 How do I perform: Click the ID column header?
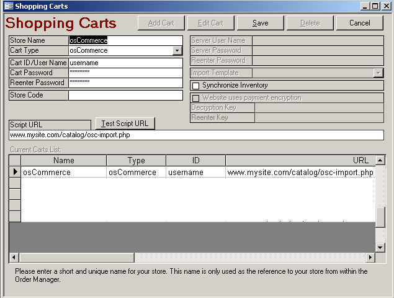coord(195,160)
